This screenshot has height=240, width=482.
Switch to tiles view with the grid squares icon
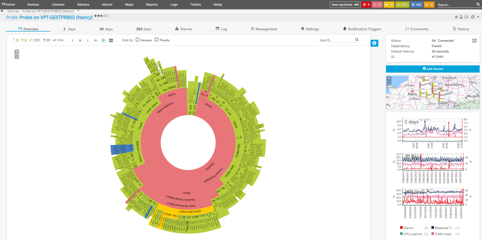pyautogui.click(x=111, y=40)
